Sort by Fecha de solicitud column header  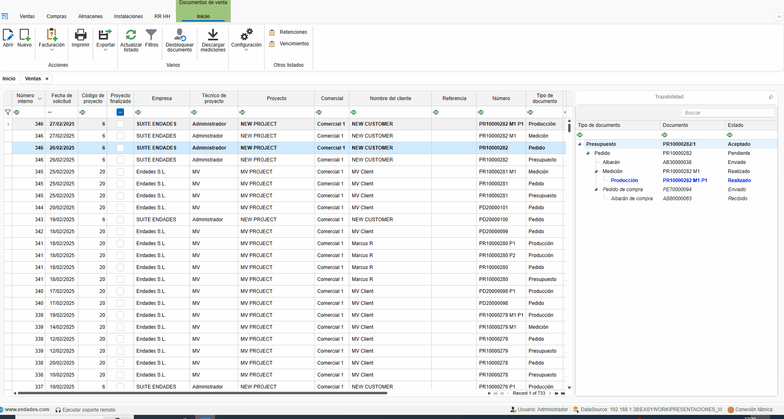pyautogui.click(x=62, y=98)
